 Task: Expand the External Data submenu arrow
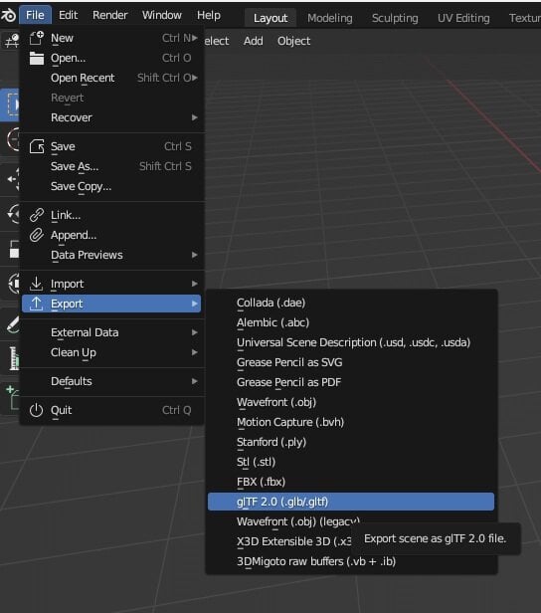(x=195, y=332)
